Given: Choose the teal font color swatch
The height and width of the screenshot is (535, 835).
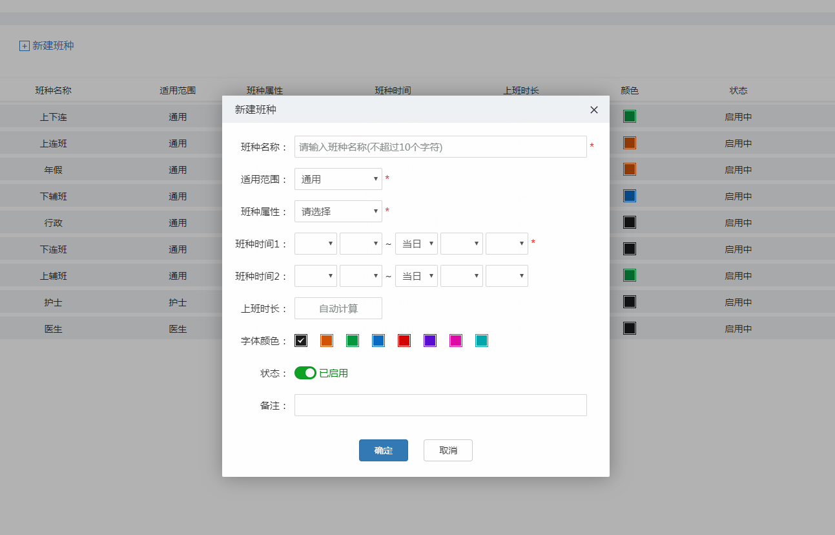Looking at the screenshot, I should click(482, 341).
